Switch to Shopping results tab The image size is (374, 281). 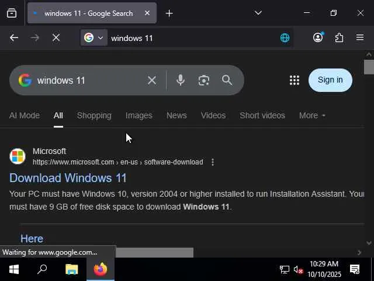(x=94, y=116)
